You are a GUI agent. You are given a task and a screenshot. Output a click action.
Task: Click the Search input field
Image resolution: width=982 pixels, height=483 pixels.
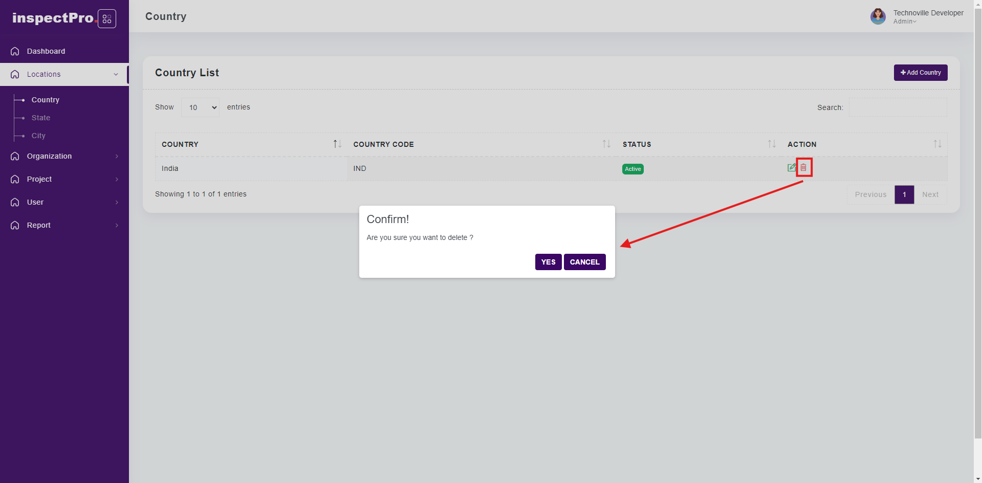[x=898, y=107]
